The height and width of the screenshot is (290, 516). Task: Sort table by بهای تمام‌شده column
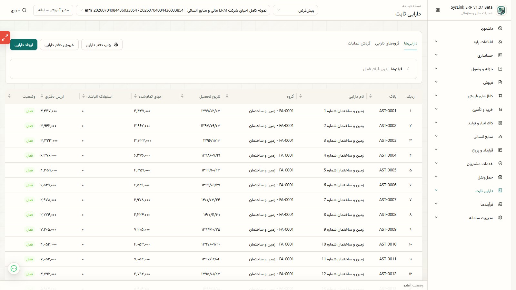[135, 96]
